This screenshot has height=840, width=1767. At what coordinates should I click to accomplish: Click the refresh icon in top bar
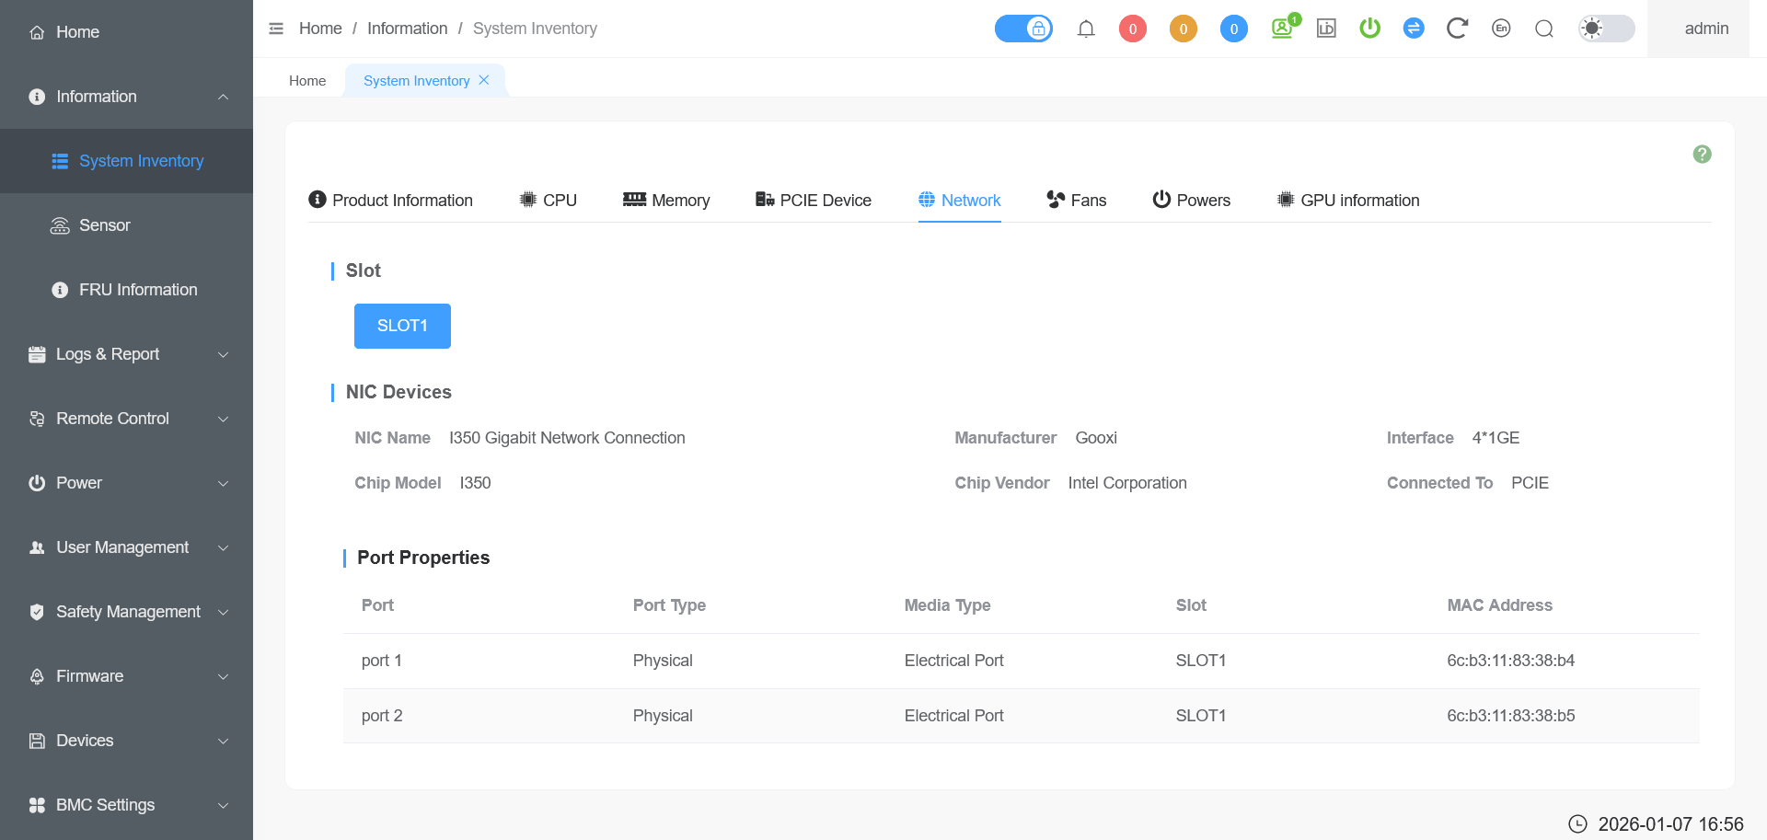click(1456, 29)
